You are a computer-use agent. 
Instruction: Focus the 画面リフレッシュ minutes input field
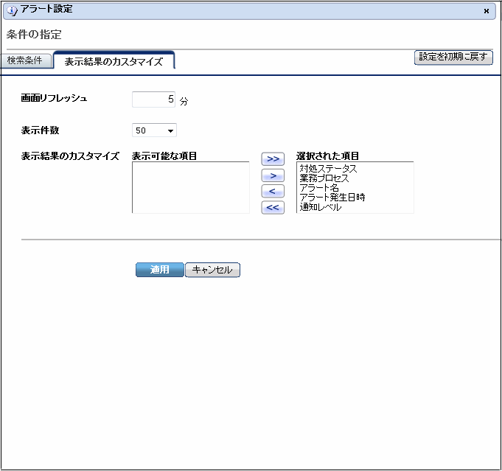coord(153,100)
